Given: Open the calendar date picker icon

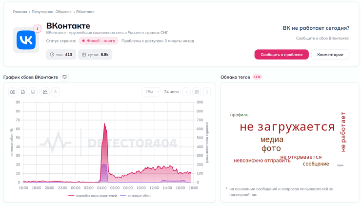Looking at the screenshot, I should [197, 92].
